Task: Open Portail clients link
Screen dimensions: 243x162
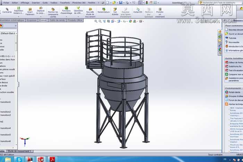Action: click(233, 92)
